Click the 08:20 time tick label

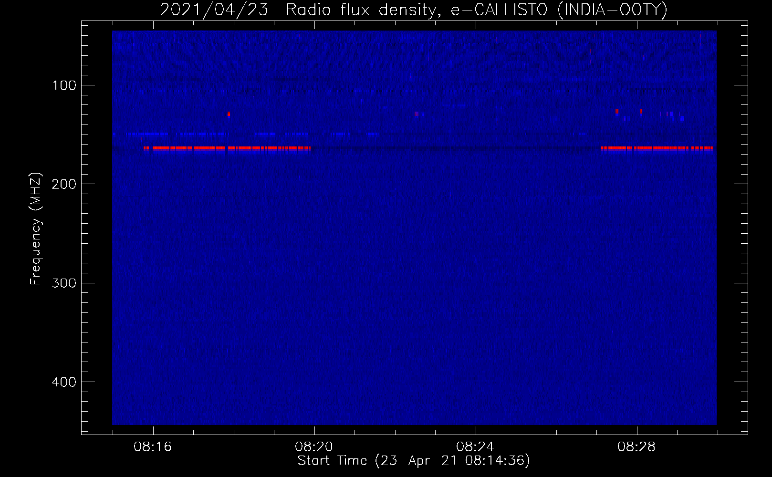[314, 447]
